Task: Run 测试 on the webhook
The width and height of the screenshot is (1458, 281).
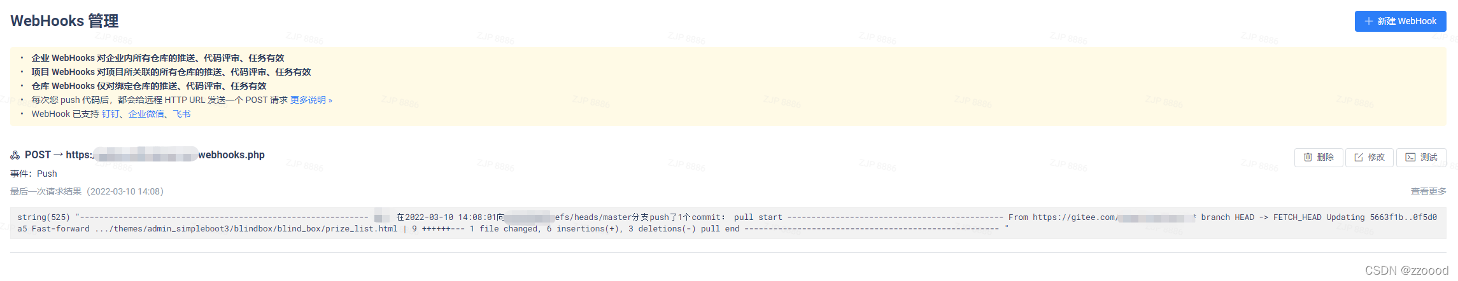Action: (1421, 157)
